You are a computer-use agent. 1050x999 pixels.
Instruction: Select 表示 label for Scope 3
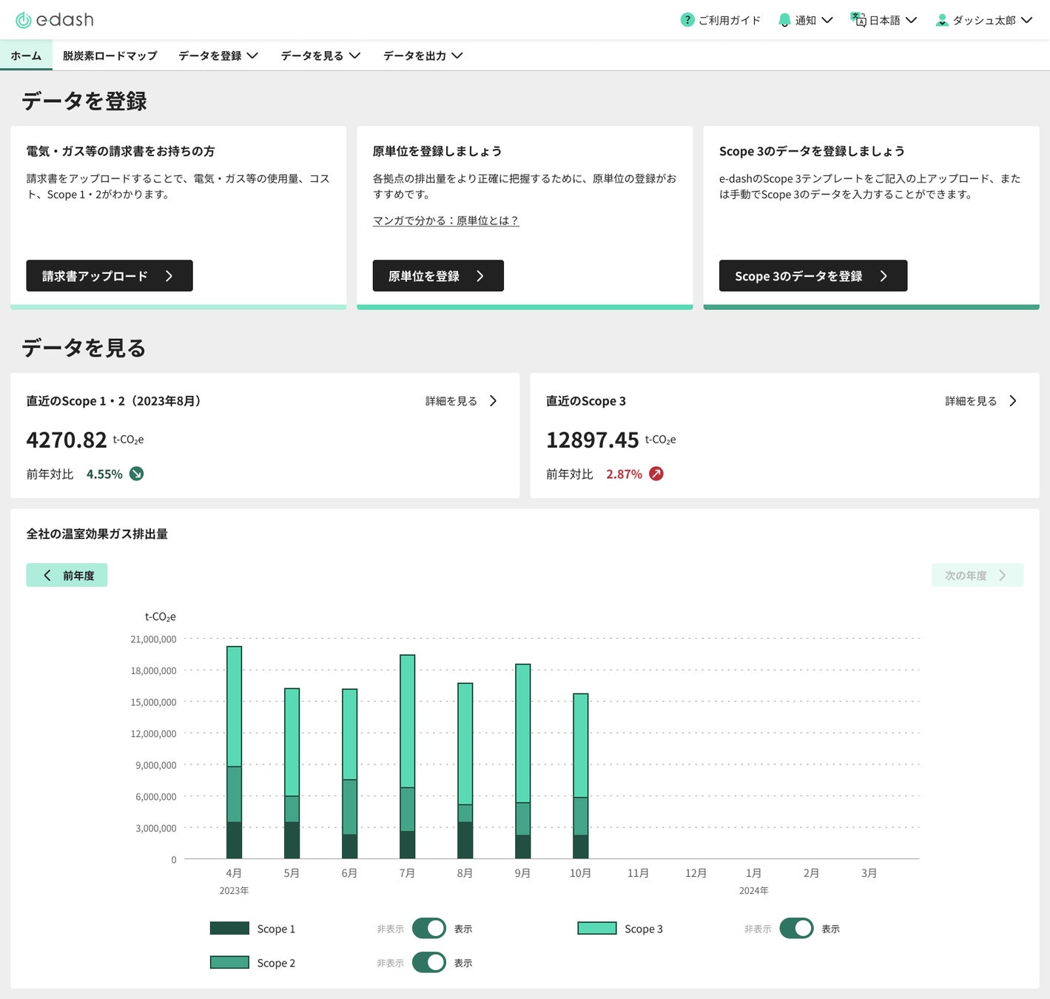click(x=830, y=929)
